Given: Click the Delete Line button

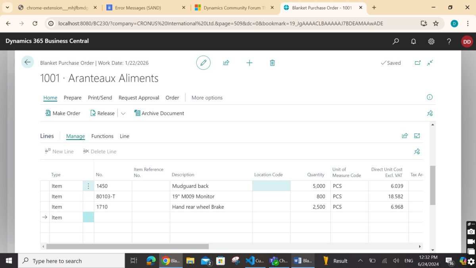Looking at the screenshot, I should pos(100,151).
